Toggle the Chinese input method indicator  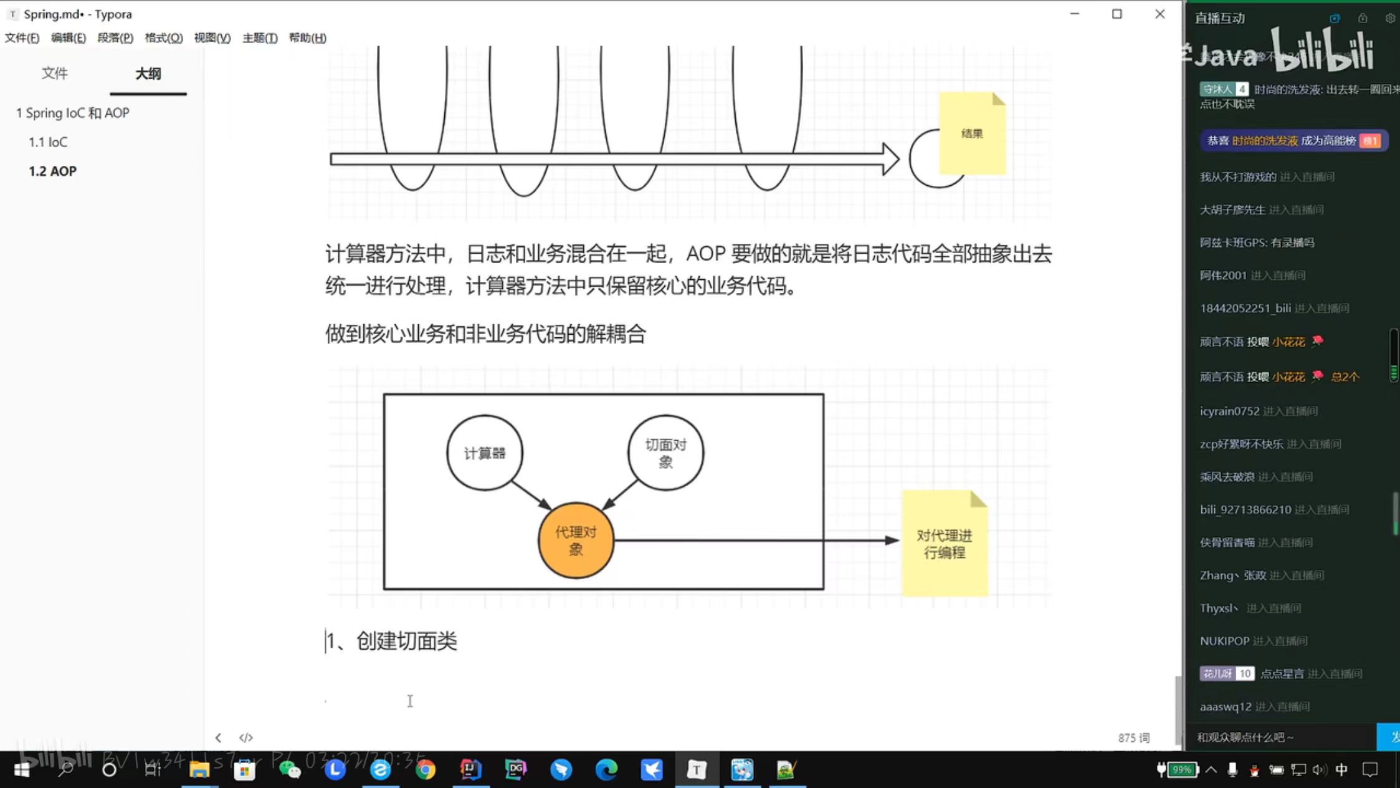coord(1341,770)
